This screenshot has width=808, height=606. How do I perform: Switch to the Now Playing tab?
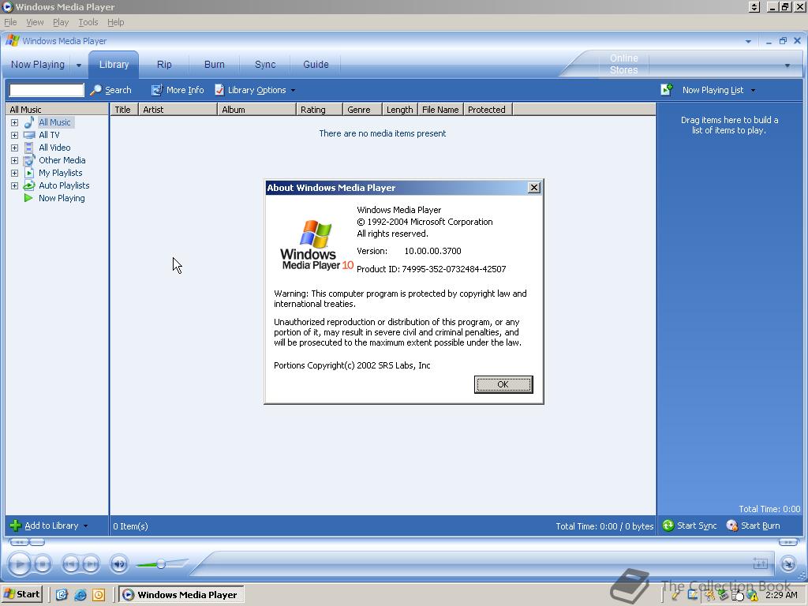pos(38,65)
